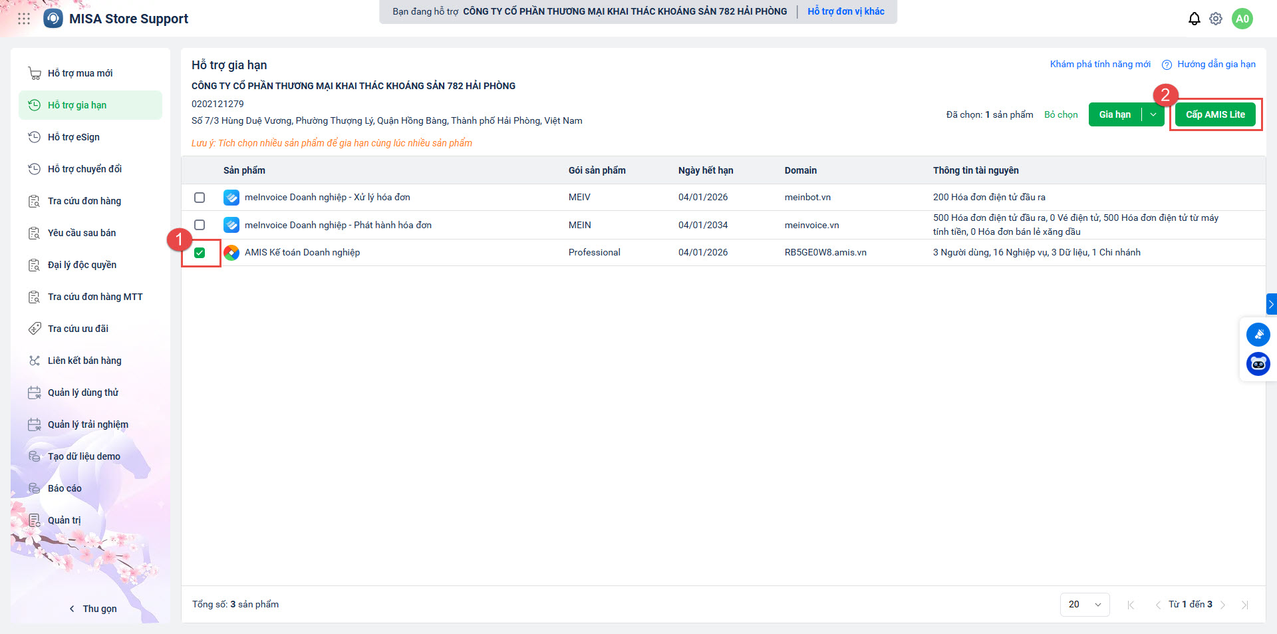Uncheck the AMIS Kế toán Doanh nghiệp checkbox
The image size is (1277, 634).
[x=200, y=253]
